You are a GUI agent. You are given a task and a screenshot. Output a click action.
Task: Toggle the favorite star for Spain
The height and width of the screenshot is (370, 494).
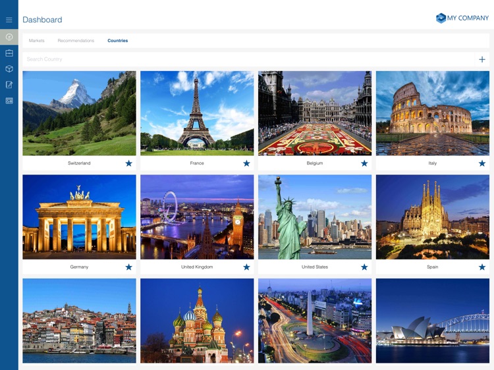pyautogui.click(x=482, y=267)
